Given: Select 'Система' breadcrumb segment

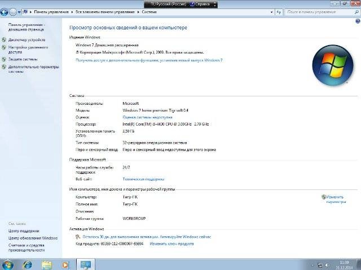Looking at the screenshot, I should [149, 12].
